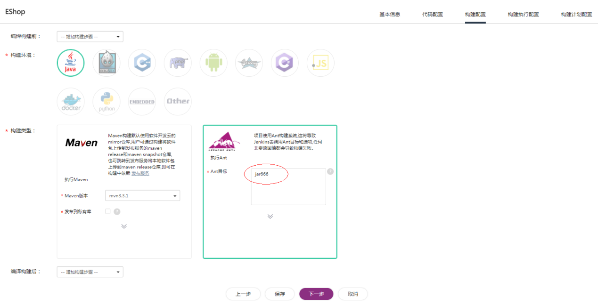Select the EMBEDDED build environment icon

142,102
